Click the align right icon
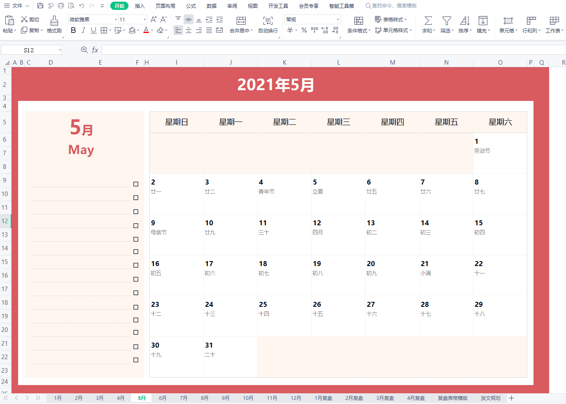Image resolution: width=566 pixels, height=404 pixels. (199, 30)
